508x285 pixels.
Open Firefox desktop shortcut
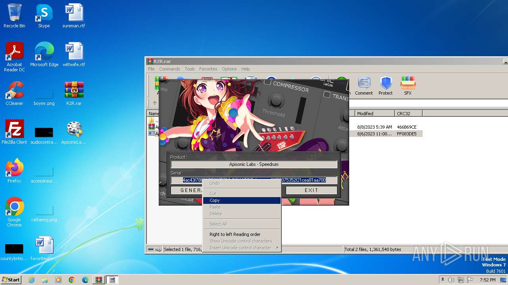point(14,171)
